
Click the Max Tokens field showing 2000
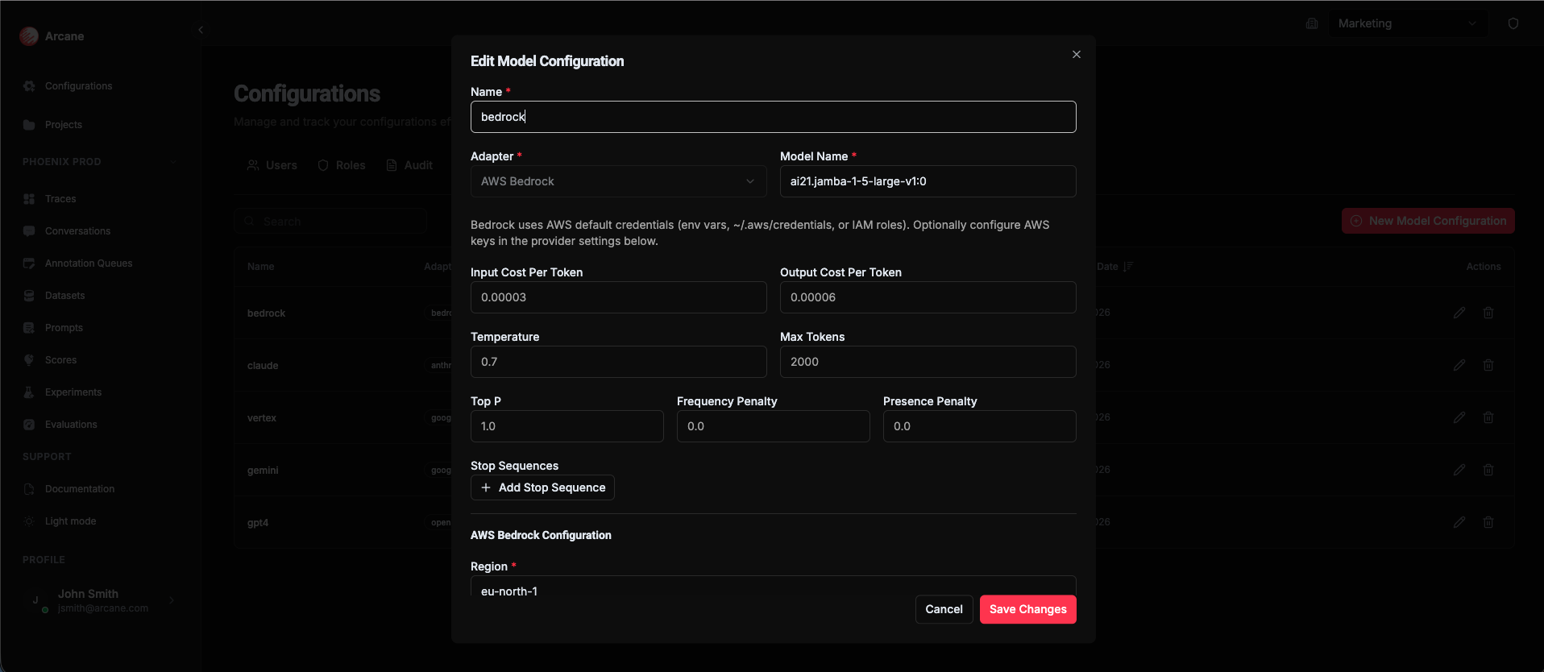click(928, 362)
